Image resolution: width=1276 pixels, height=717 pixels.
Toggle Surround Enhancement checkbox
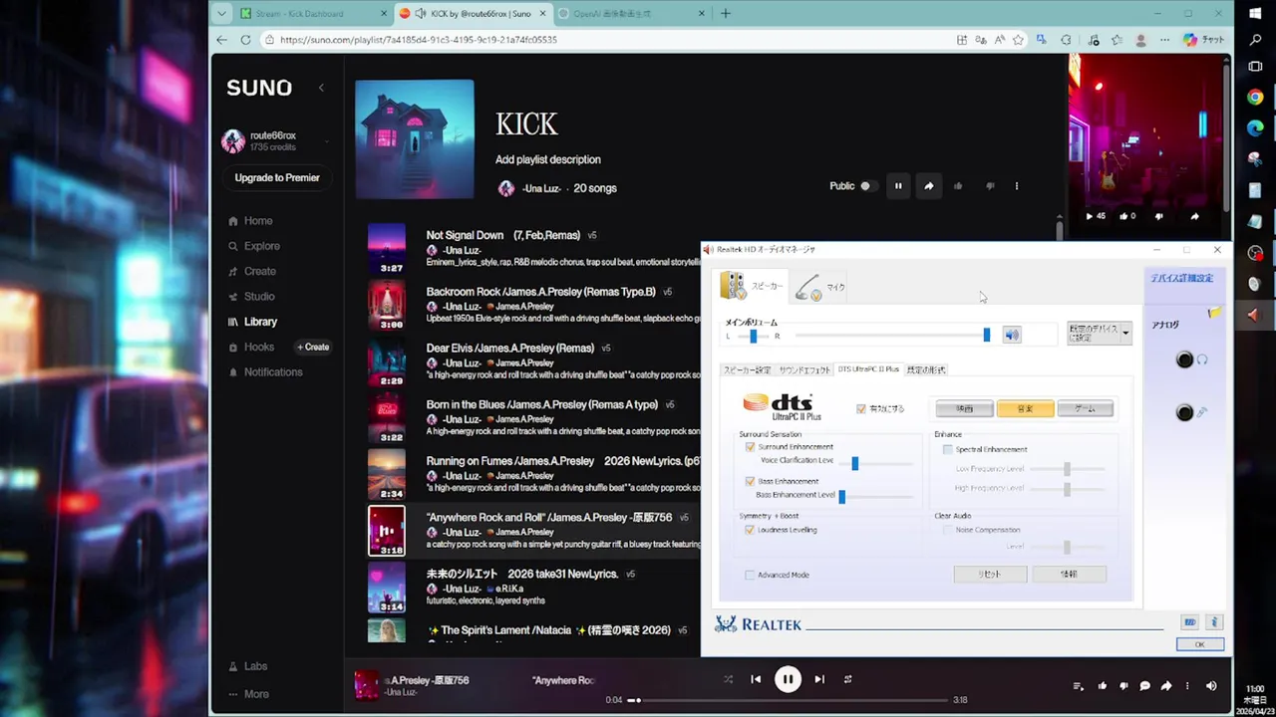[x=750, y=447]
